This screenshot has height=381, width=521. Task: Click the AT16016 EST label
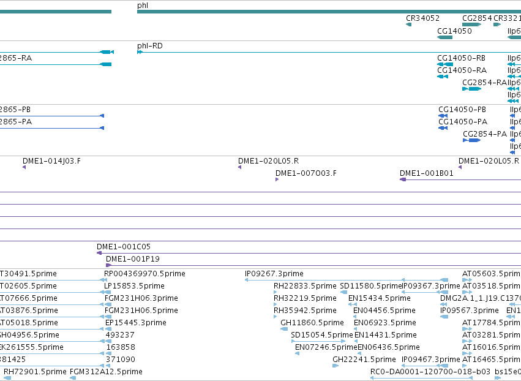coord(492,347)
